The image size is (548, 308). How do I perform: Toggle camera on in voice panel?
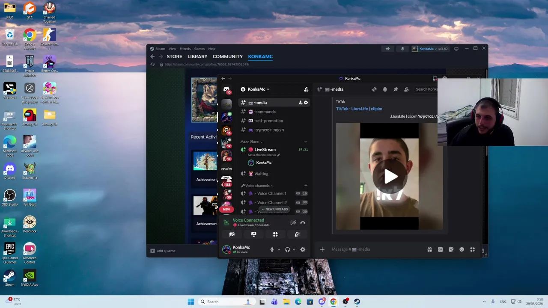pyautogui.click(x=232, y=234)
